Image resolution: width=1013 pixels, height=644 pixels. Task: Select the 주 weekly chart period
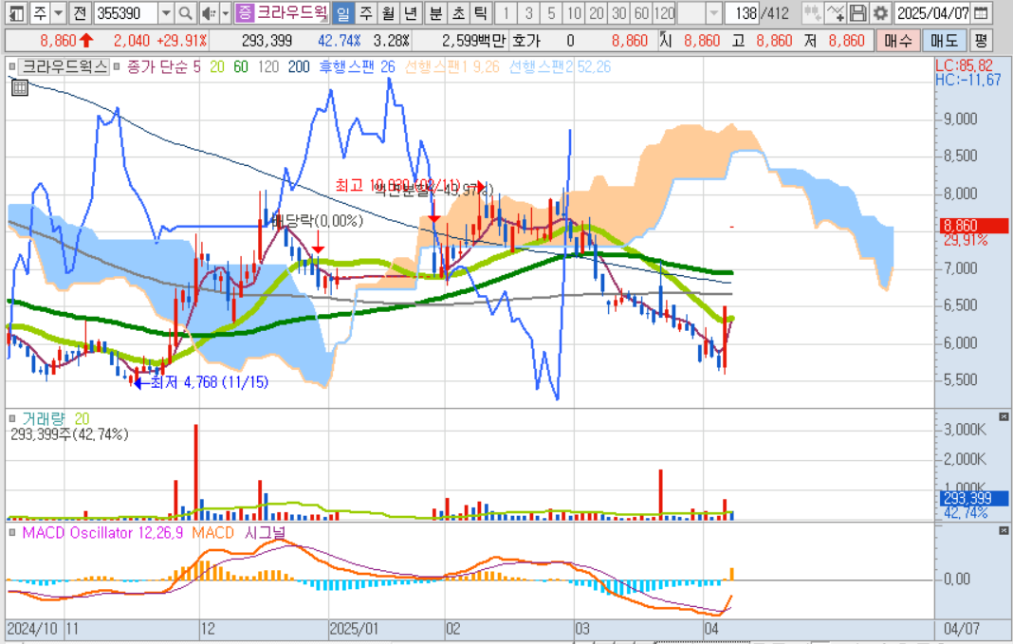click(x=366, y=12)
